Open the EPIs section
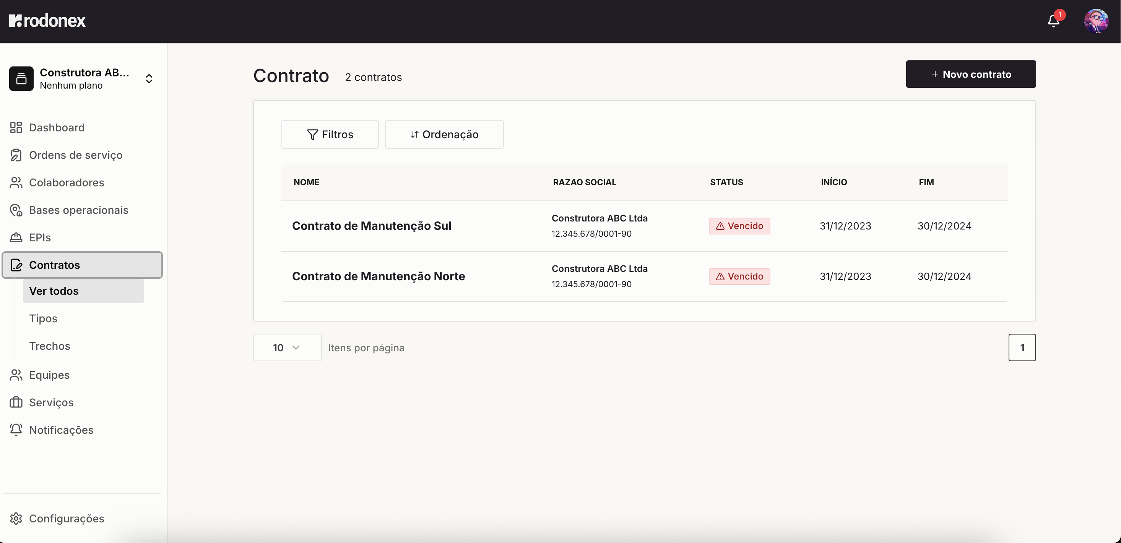1121x543 pixels. point(41,238)
